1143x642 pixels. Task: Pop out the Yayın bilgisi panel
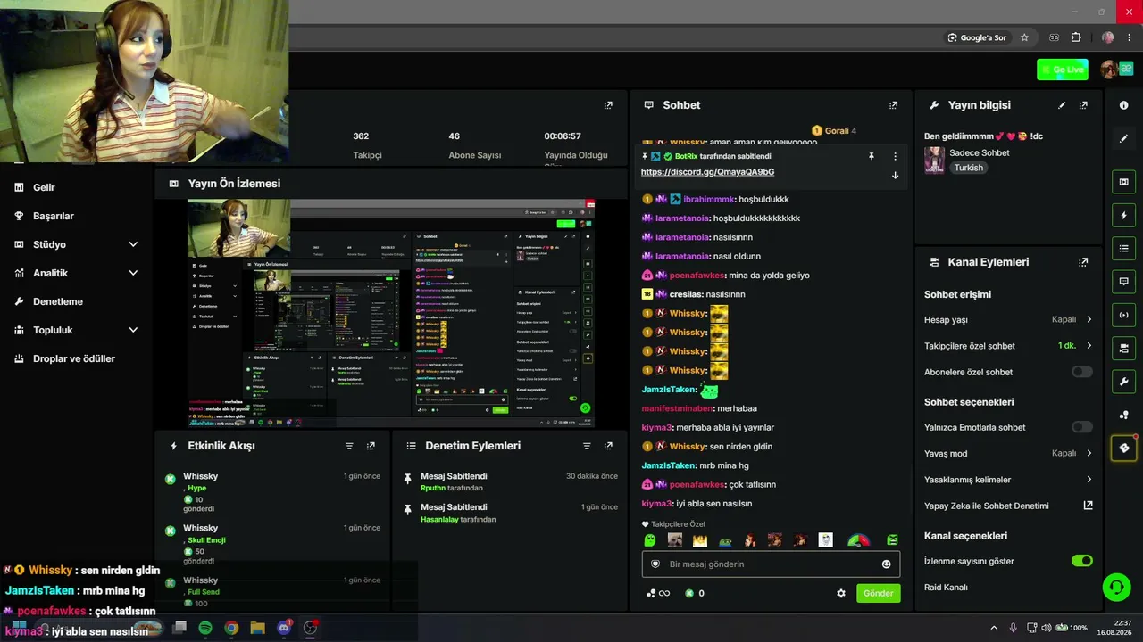[x=1083, y=105]
